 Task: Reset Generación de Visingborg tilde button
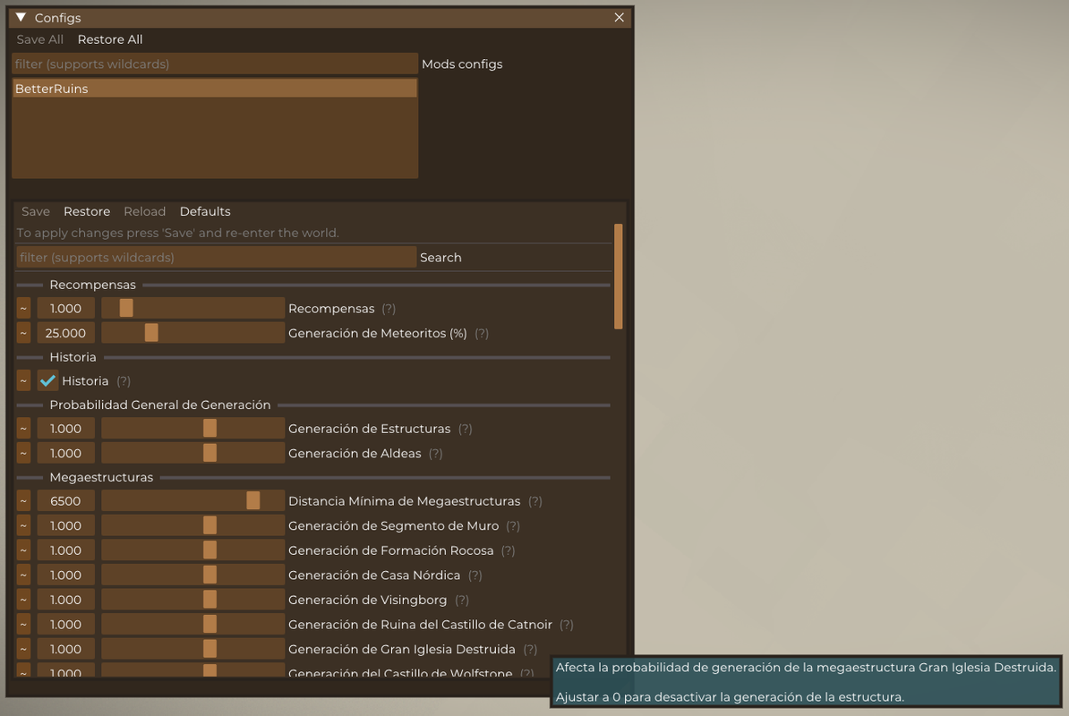pos(23,600)
